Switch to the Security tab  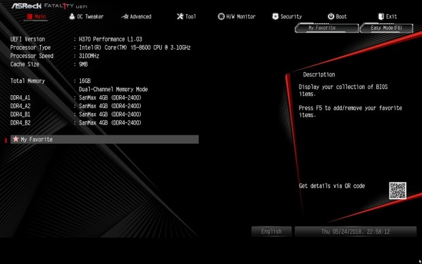[x=291, y=17]
